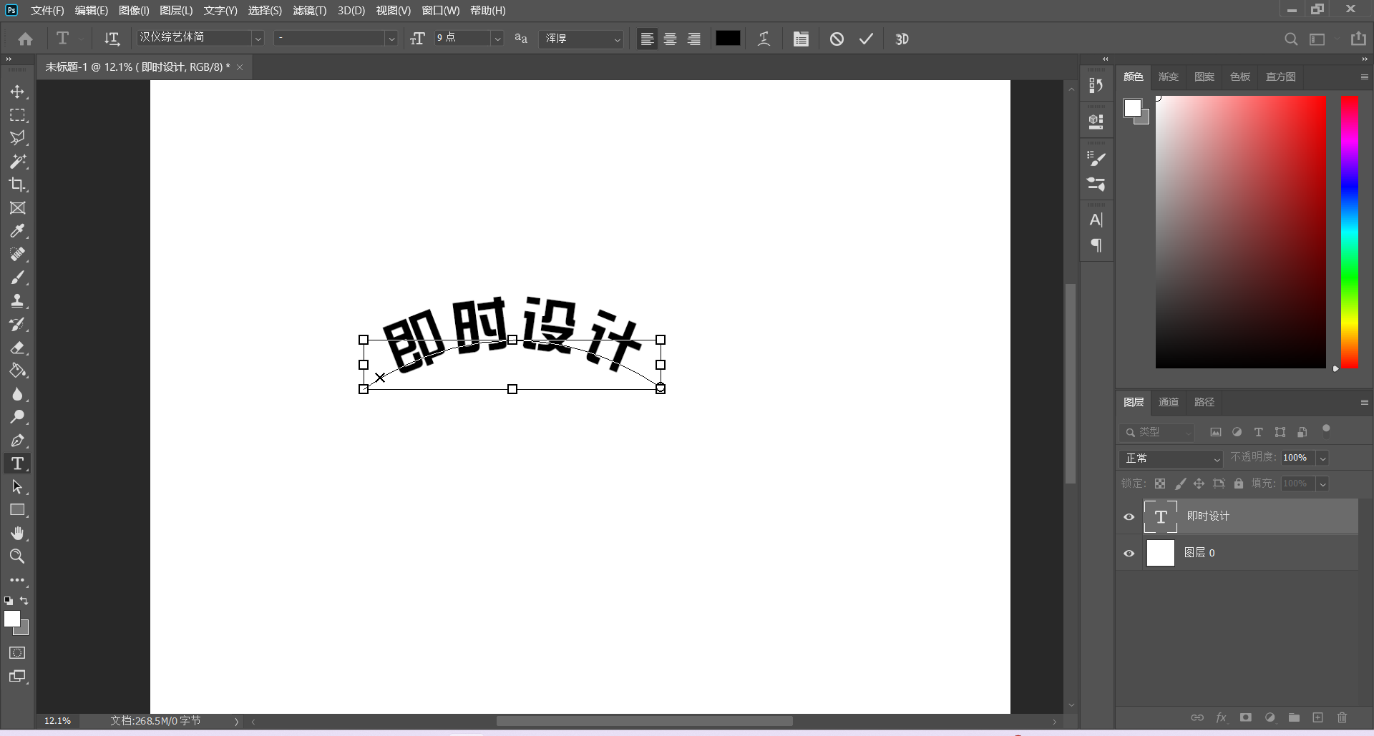The image size is (1374, 736).
Task: Switch to the 通道 tab
Action: pyautogui.click(x=1168, y=402)
